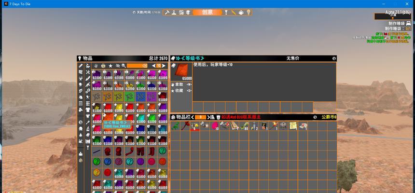Select the pink item with count 10

[214, 126]
